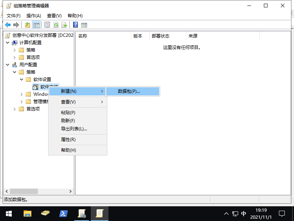
Task: Open the 操作(A) menu
Action: click(33, 16)
